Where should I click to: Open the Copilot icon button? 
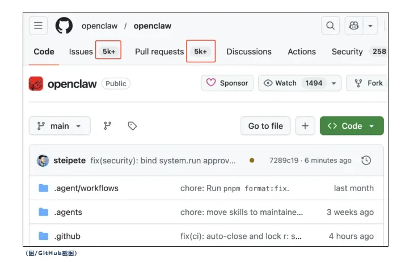354,26
